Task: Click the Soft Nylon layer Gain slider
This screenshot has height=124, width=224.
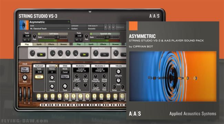Action: (55, 37)
